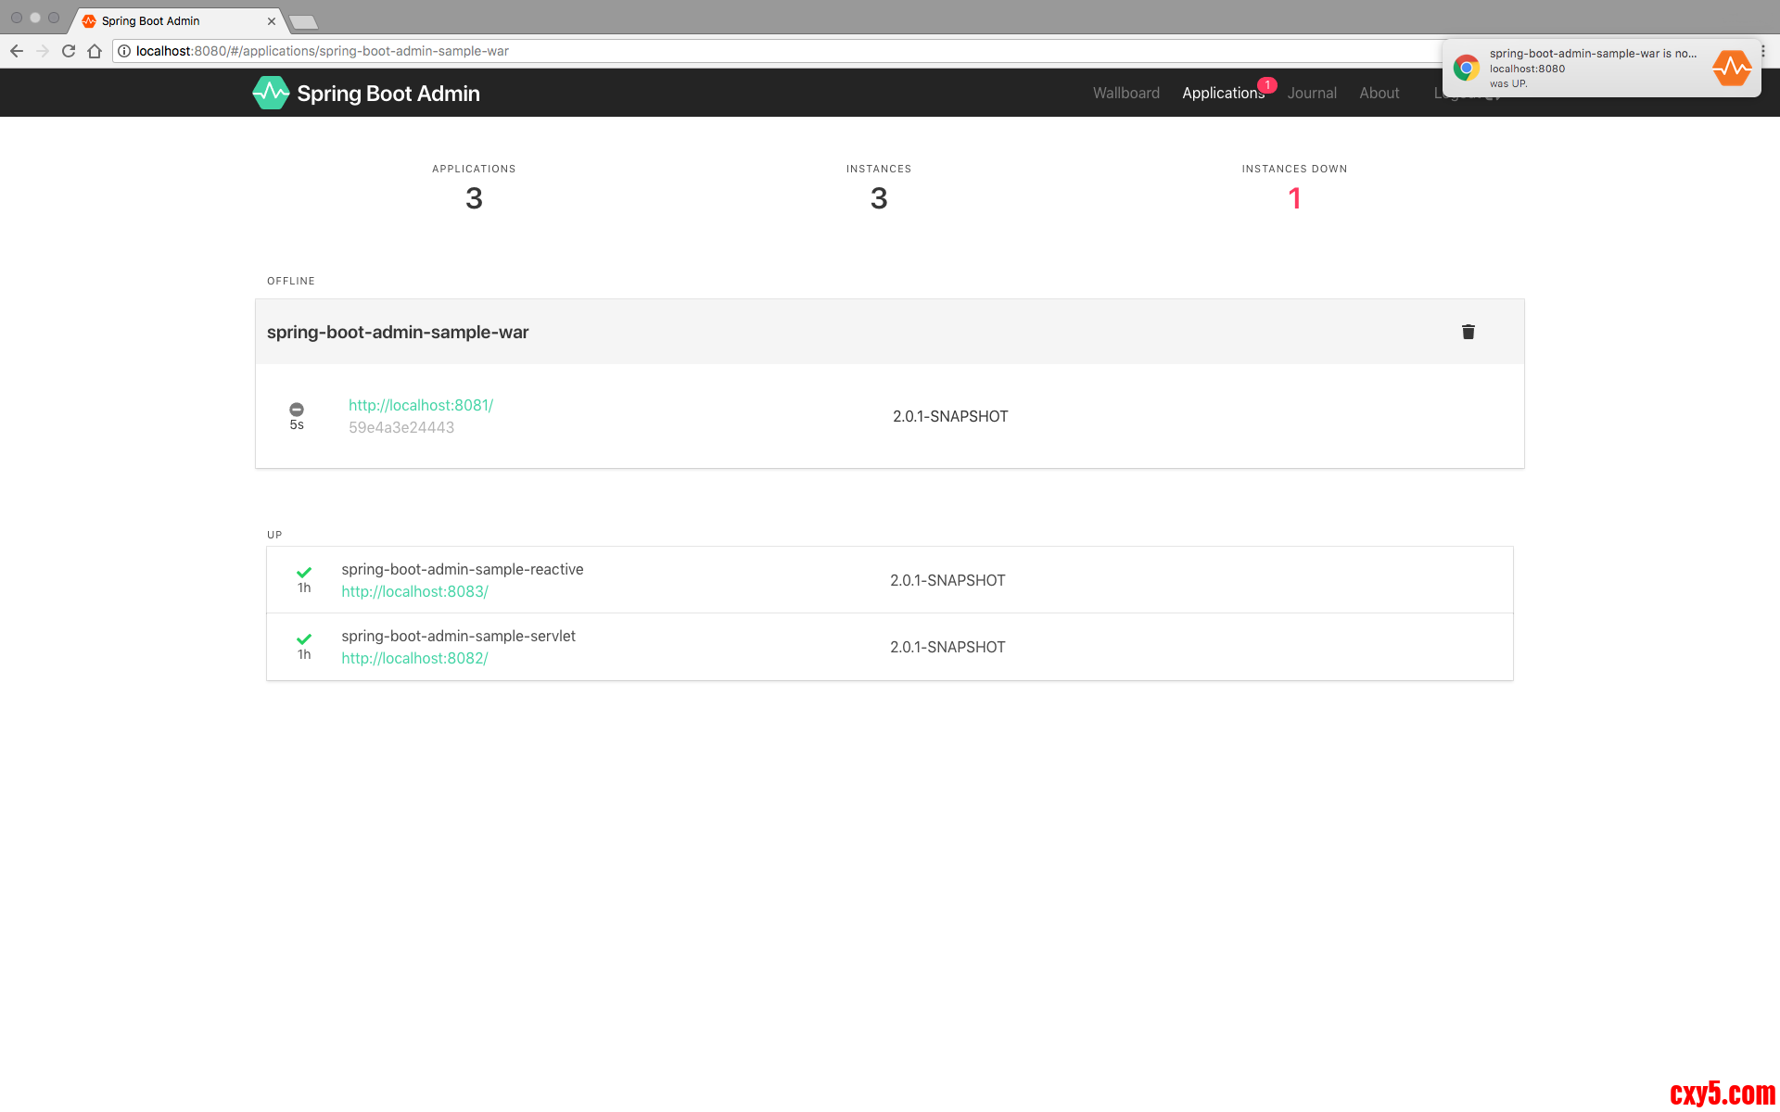The image size is (1780, 1112).
Task: Select the Applications navigation item
Action: [x=1222, y=93]
